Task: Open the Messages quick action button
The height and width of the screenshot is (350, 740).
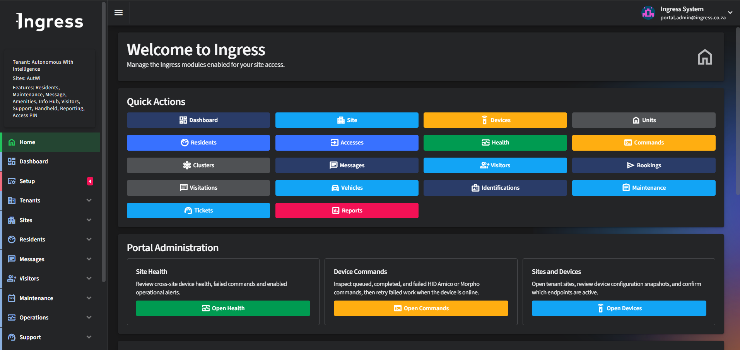Action: pyautogui.click(x=347, y=165)
